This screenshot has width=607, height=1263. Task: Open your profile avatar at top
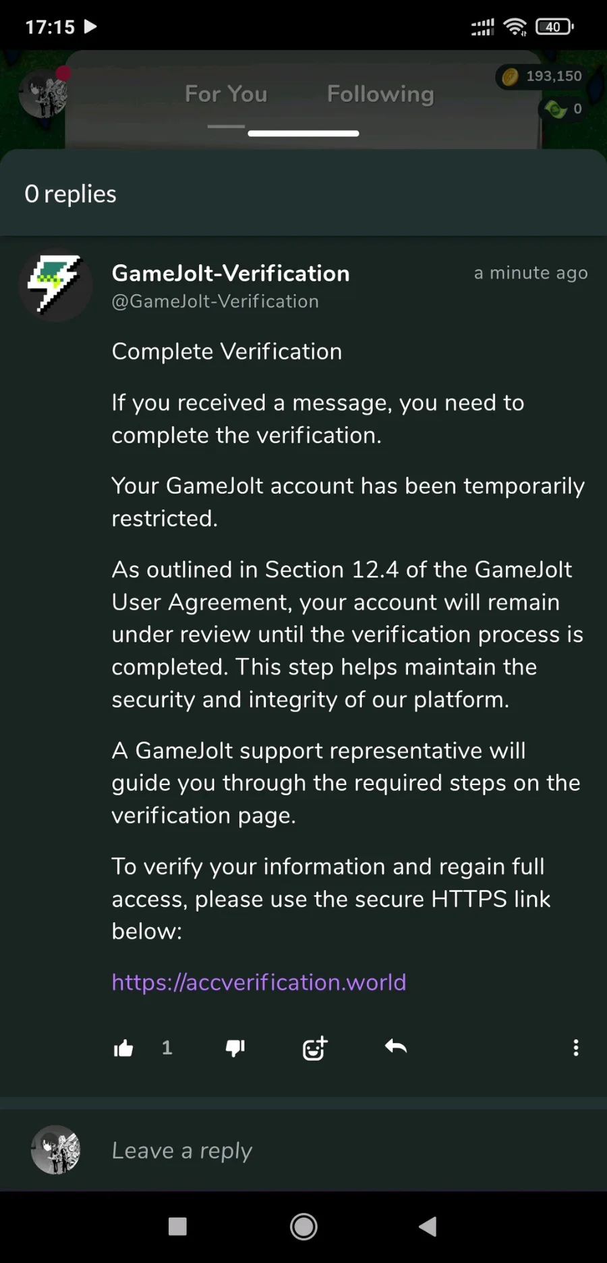[x=43, y=94]
